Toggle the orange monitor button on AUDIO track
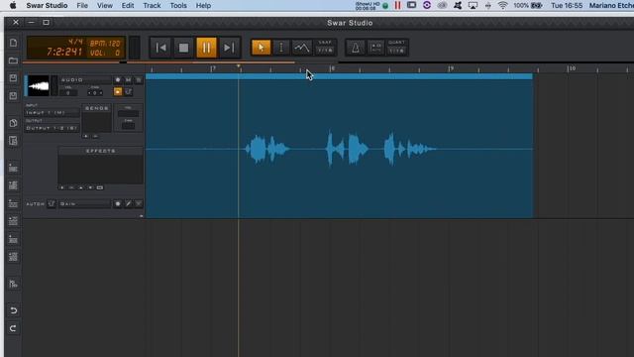Screen dimensions: 634x357 (x=118, y=92)
